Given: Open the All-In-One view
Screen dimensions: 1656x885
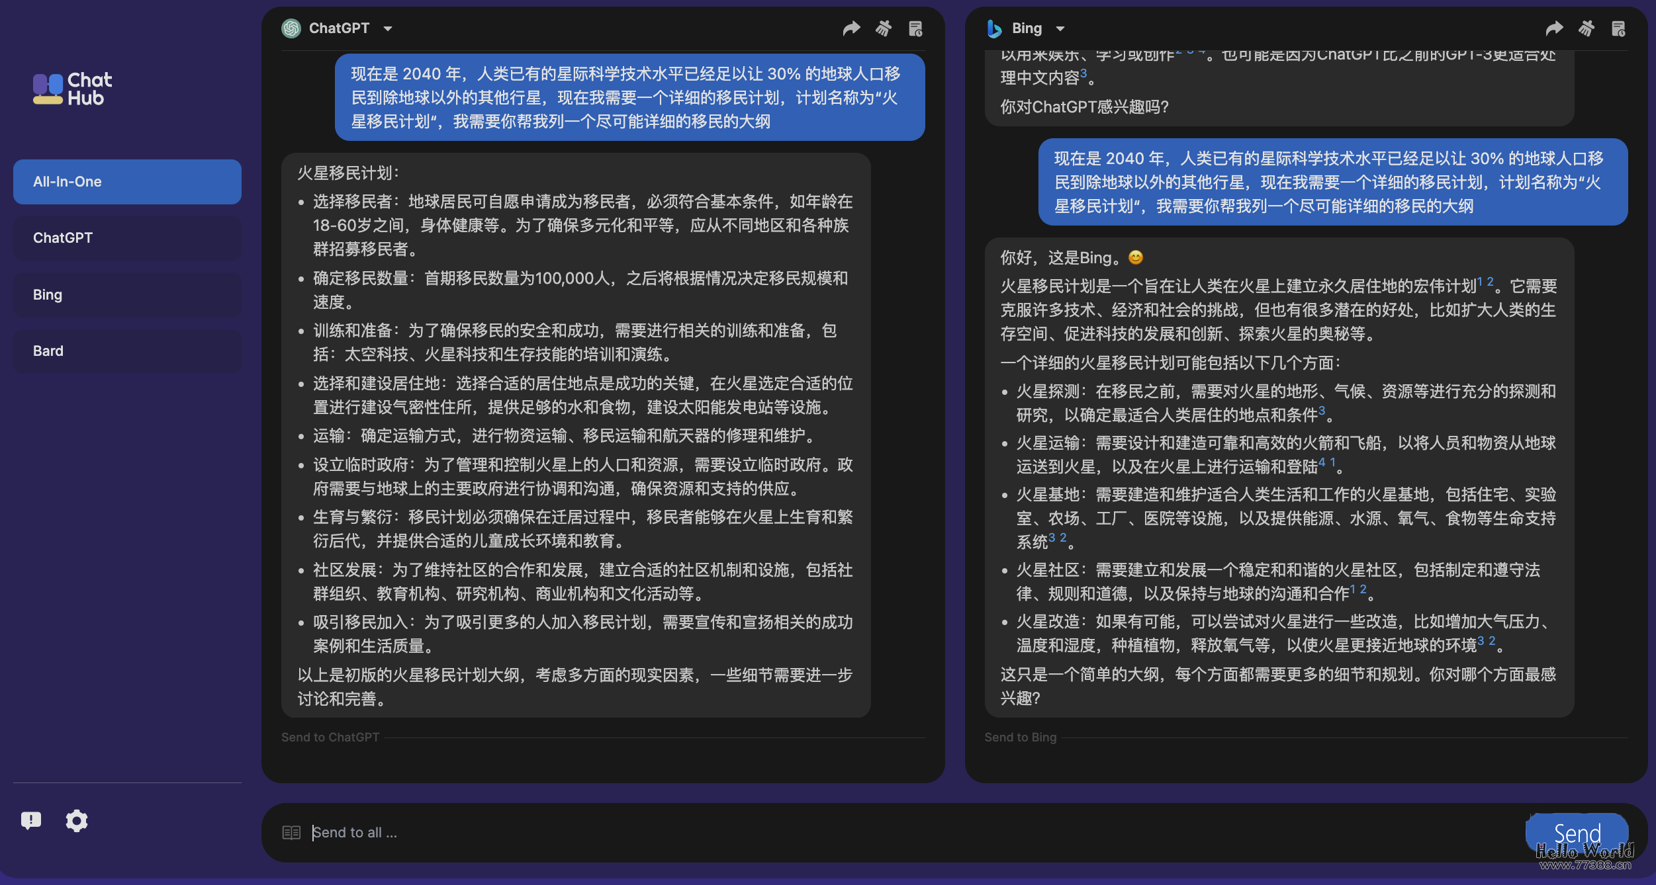Looking at the screenshot, I should point(127,181).
